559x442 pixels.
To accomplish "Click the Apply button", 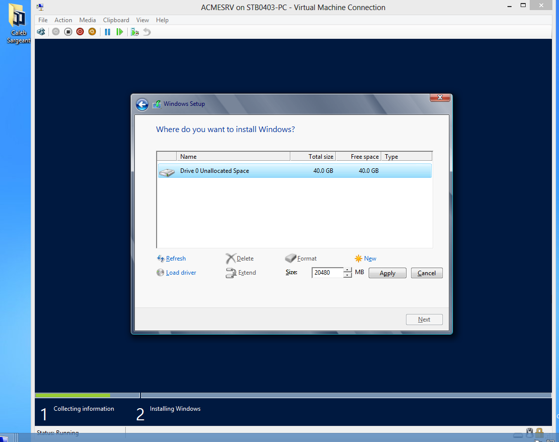I will click(387, 273).
